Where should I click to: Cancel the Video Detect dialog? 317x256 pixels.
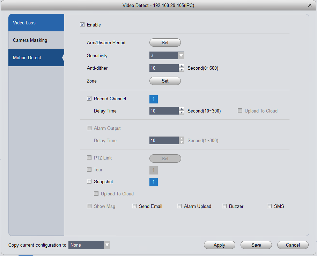tap(293, 245)
